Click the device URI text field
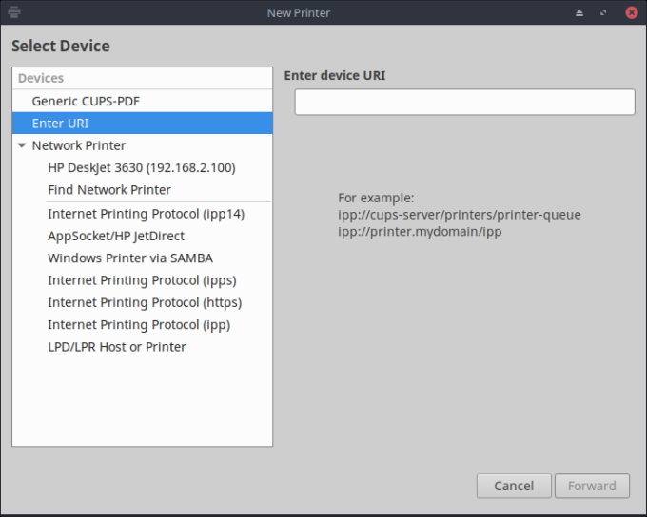The width and height of the screenshot is (647, 517). point(464,102)
